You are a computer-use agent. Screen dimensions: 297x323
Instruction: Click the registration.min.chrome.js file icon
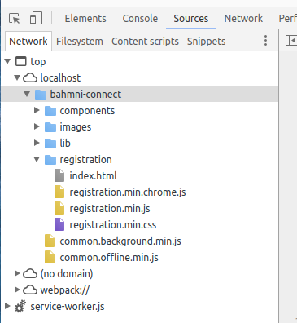59,192
